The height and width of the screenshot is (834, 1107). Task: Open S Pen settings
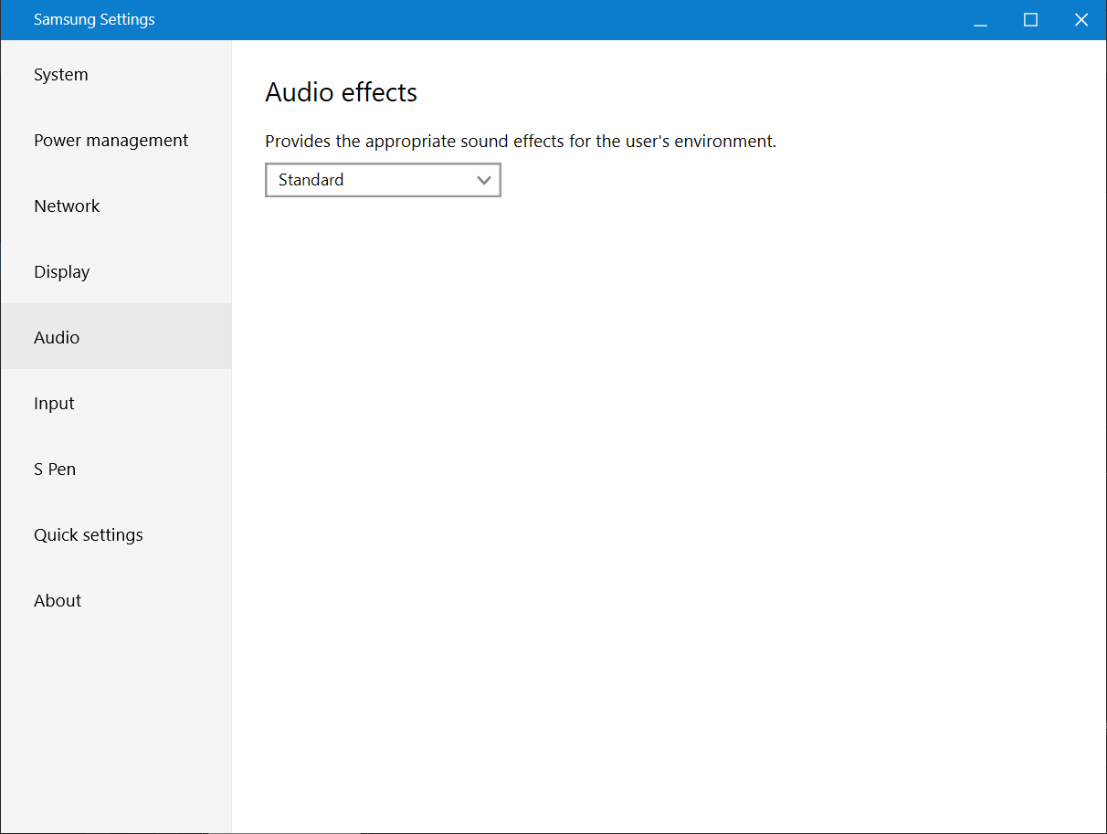click(116, 470)
